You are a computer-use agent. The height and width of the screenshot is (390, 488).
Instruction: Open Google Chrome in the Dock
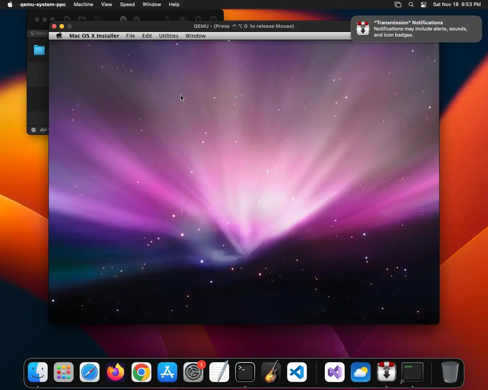click(x=141, y=372)
